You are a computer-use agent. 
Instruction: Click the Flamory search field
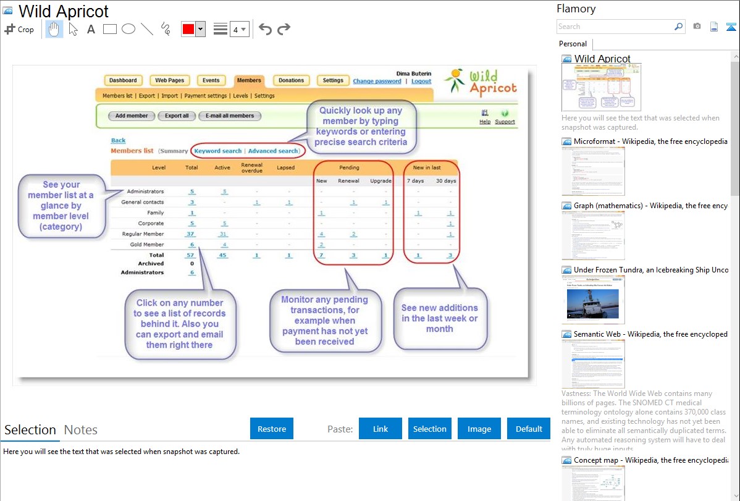coord(615,27)
